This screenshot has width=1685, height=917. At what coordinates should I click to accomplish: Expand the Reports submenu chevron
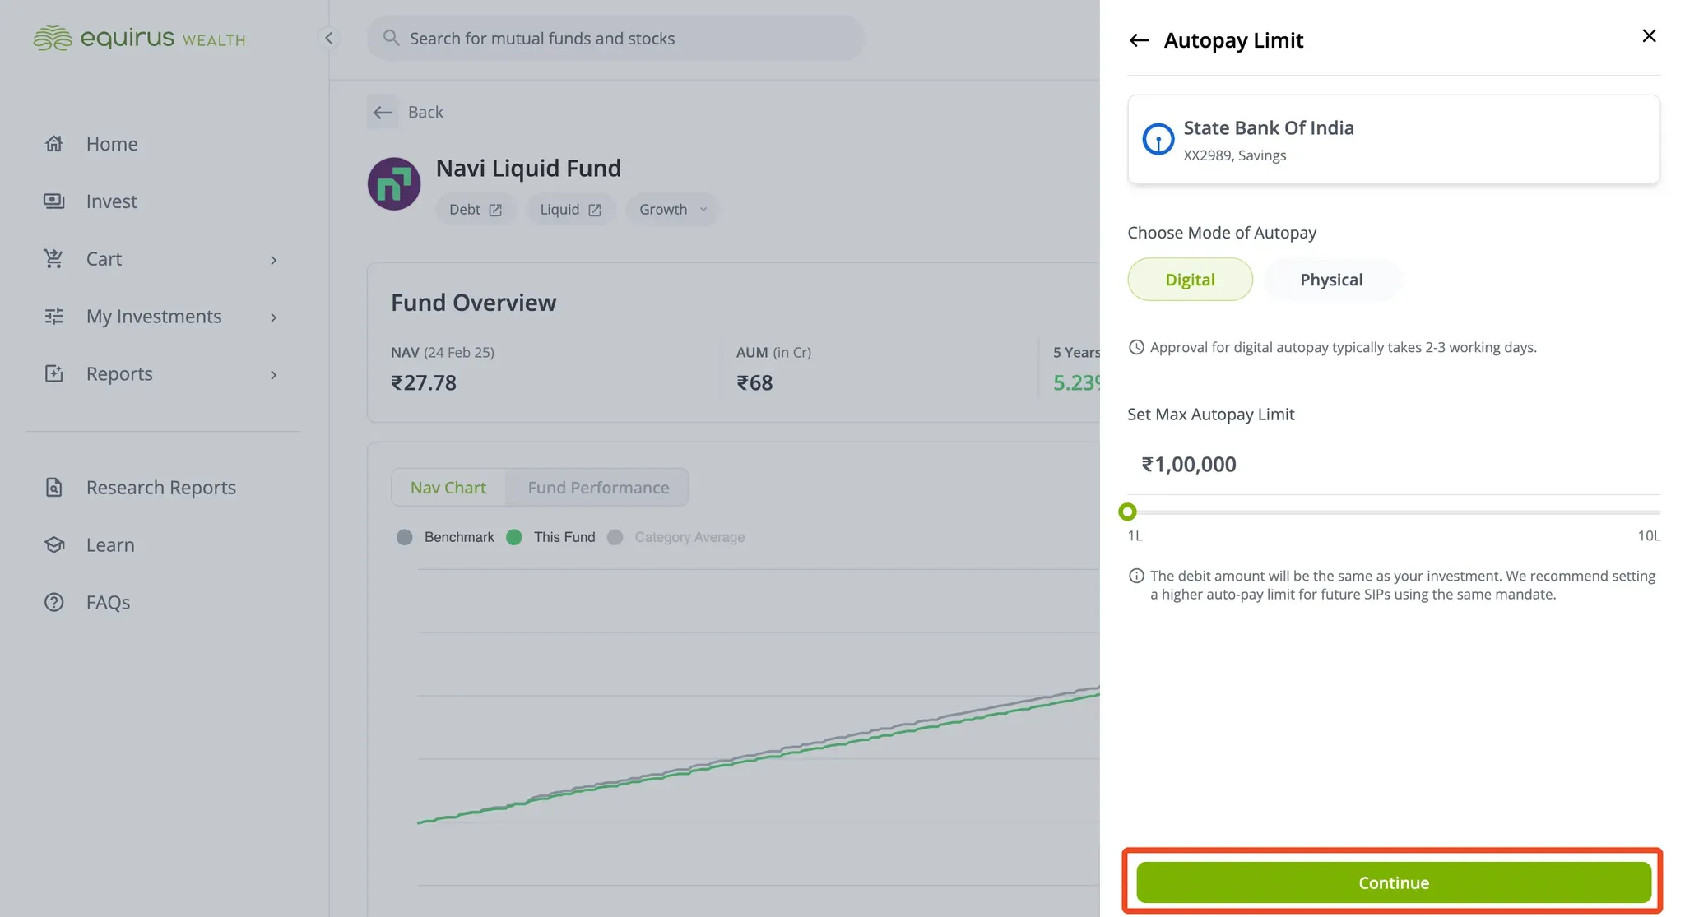pyautogui.click(x=274, y=375)
